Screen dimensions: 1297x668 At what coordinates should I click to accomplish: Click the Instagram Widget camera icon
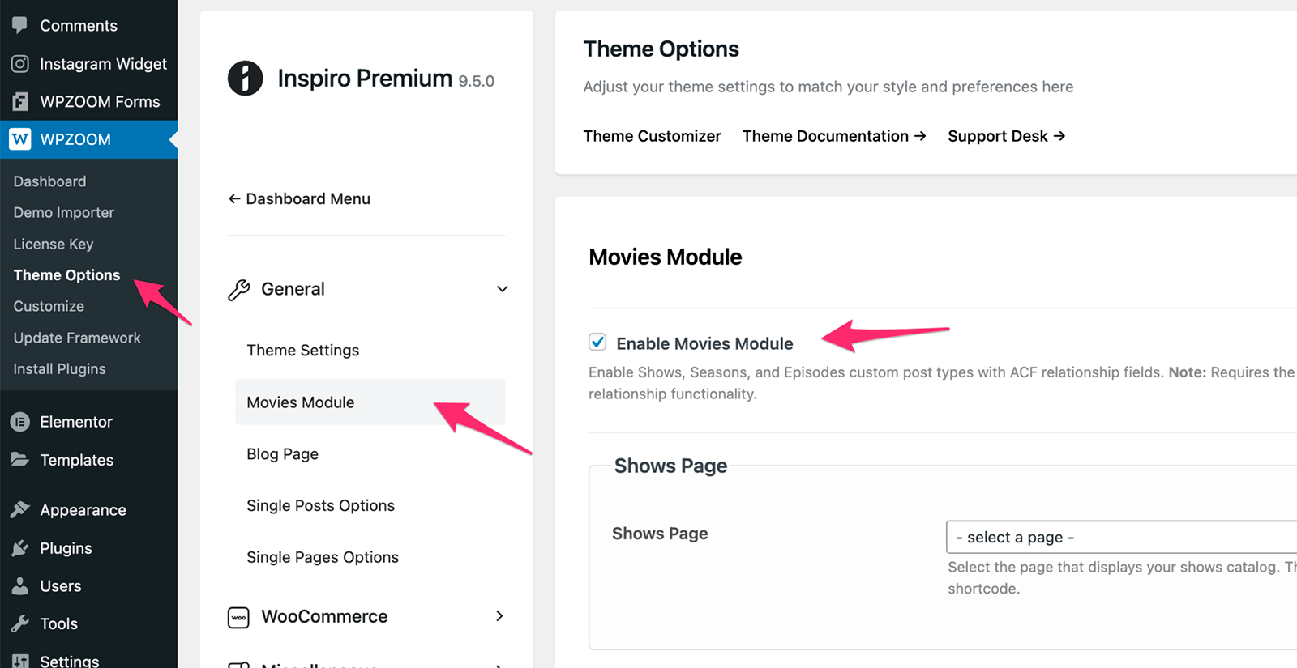20,63
